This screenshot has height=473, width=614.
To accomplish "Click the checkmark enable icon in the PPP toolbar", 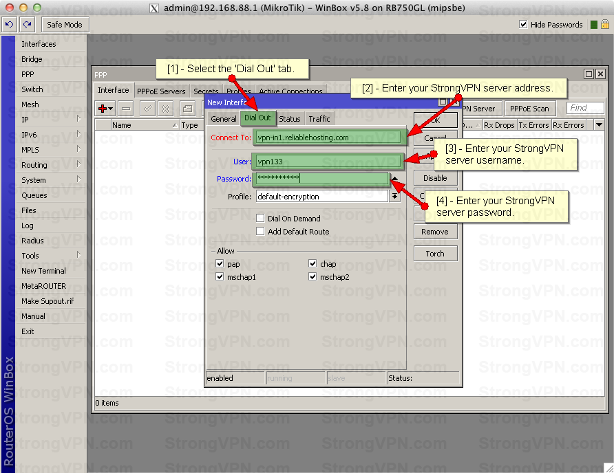I will point(147,109).
